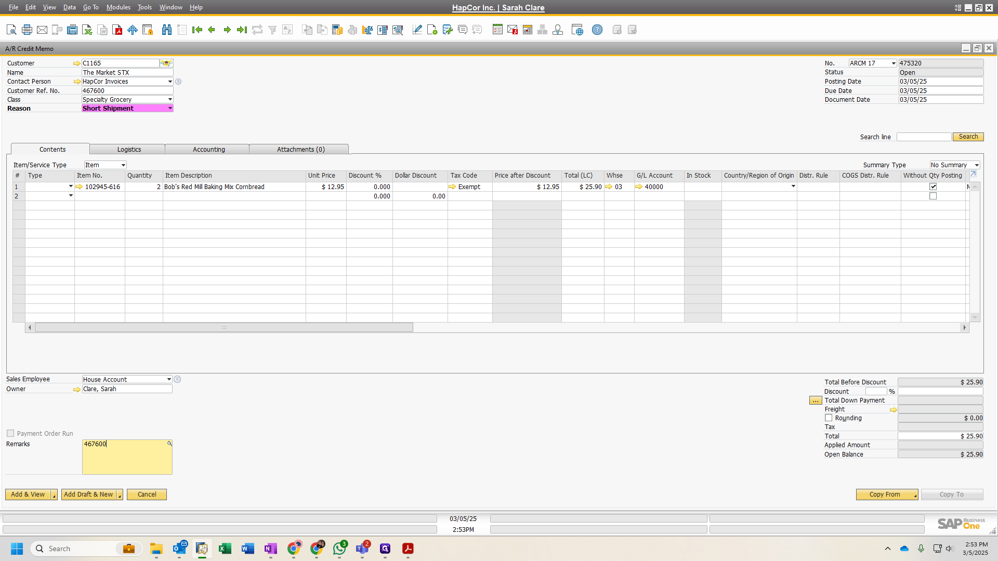Switch to the Attachments (0) tab

click(x=300, y=149)
